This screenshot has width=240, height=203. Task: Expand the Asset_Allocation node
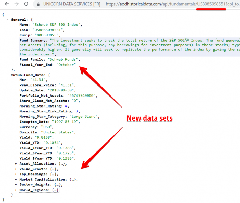click(x=16, y=164)
